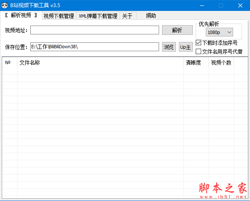Click the 清晰度 column header
Image resolution: width=250 pixels, height=201 pixels.
click(x=196, y=63)
